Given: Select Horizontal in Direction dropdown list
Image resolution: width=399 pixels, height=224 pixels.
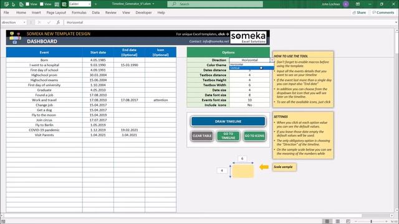Looking at the screenshot, I should coord(252,65).
